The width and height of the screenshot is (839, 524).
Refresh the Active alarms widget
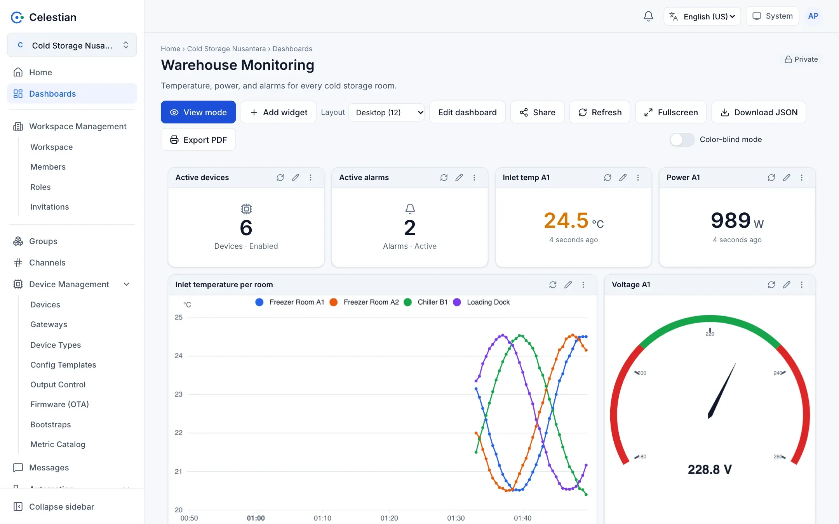pyautogui.click(x=444, y=177)
